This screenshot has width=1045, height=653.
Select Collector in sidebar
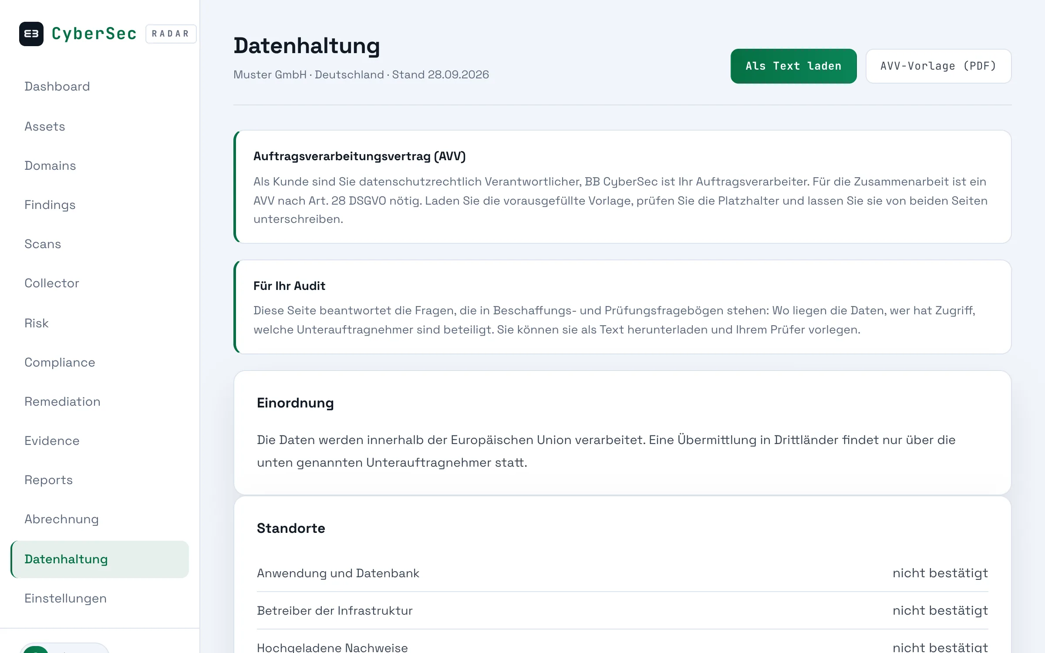tap(52, 283)
